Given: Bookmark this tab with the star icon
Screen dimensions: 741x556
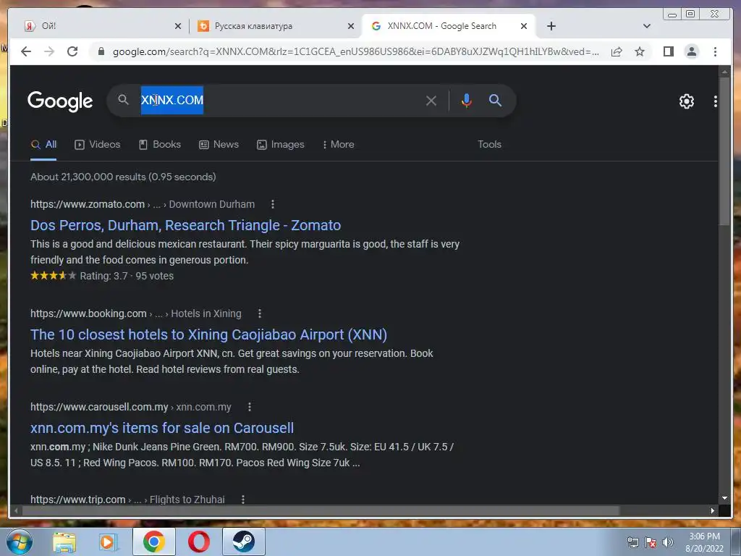Looking at the screenshot, I should coord(640,51).
